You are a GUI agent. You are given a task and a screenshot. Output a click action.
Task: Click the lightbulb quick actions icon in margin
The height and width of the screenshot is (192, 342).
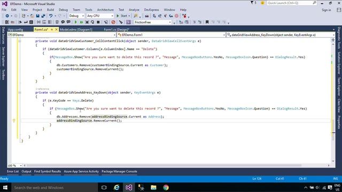[x=14, y=121]
